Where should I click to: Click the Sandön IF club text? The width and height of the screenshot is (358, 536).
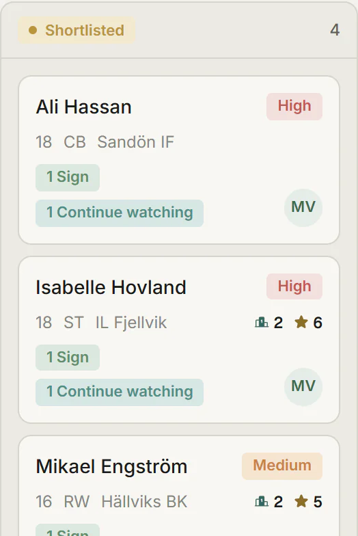point(135,142)
